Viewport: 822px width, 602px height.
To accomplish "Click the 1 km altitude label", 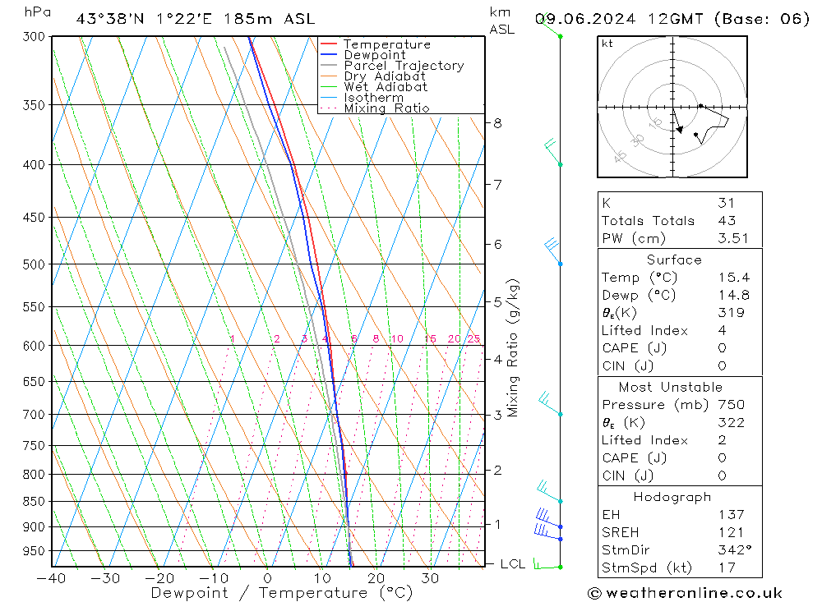I will click(x=497, y=524).
